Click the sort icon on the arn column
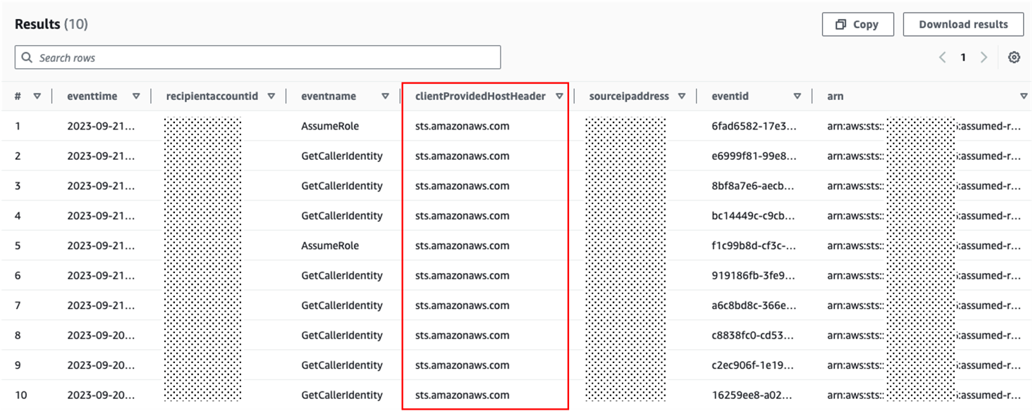Image resolution: width=1033 pixels, height=411 pixels. click(x=1024, y=96)
